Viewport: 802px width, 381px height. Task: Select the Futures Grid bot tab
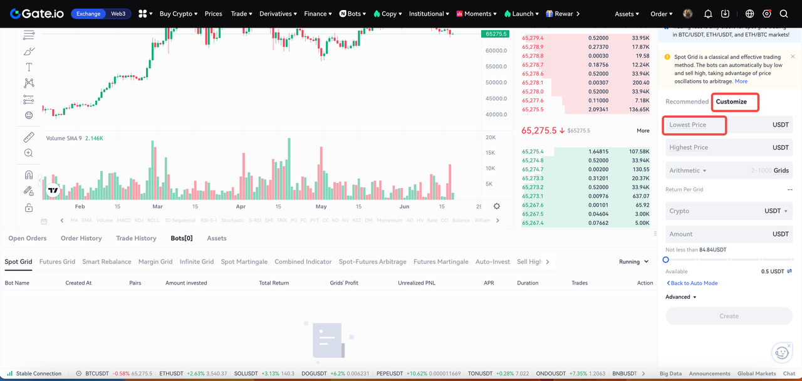click(57, 262)
